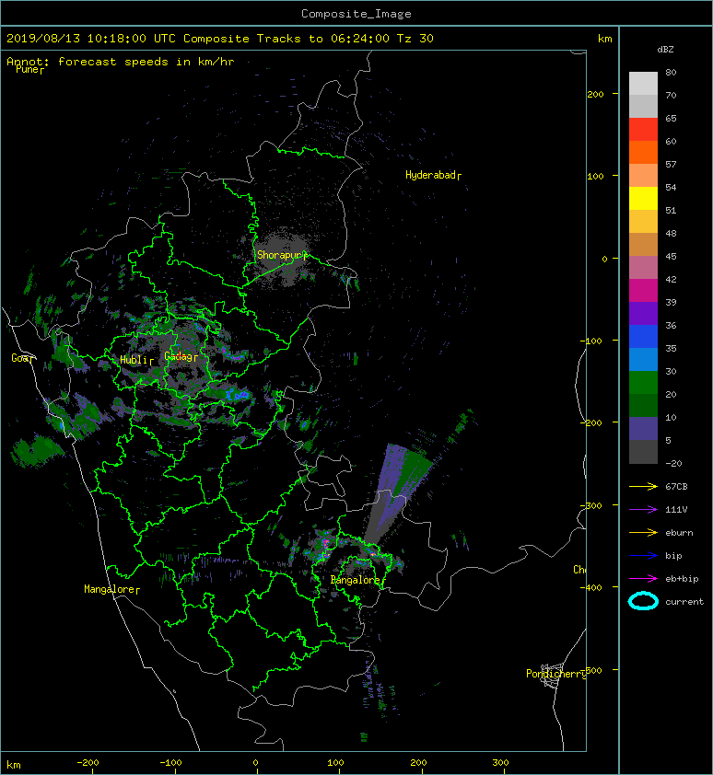Click the yellow eburn arrow icon
This screenshot has height=775, width=713.
click(643, 532)
